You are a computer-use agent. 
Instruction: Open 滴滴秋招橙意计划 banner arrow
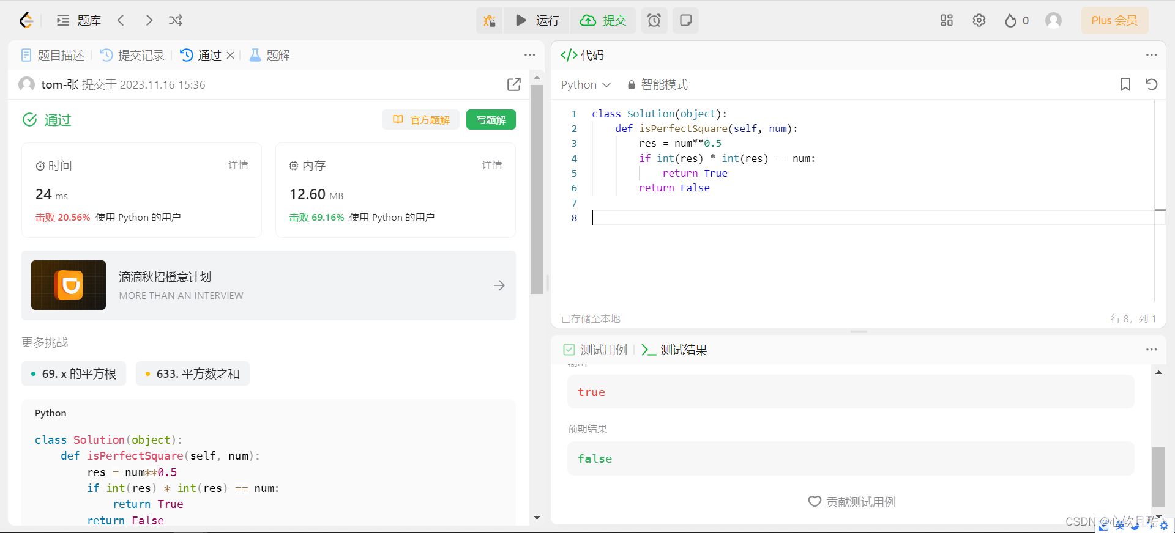499,285
